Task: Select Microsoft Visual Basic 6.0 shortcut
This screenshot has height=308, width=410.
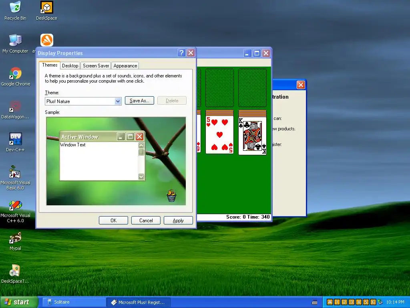Action: click(15, 178)
